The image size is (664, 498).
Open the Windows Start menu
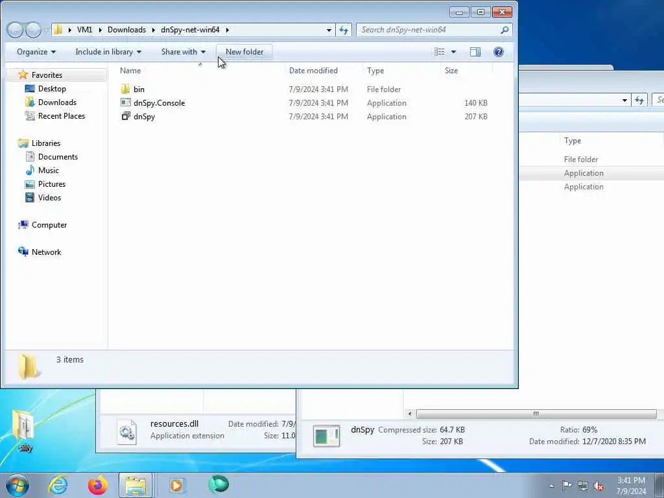[x=18, y=485]
